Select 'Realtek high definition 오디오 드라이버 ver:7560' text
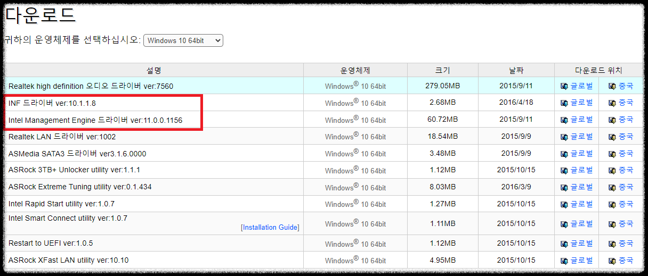The width and height of the screenshot is (648, 276). 91,86
